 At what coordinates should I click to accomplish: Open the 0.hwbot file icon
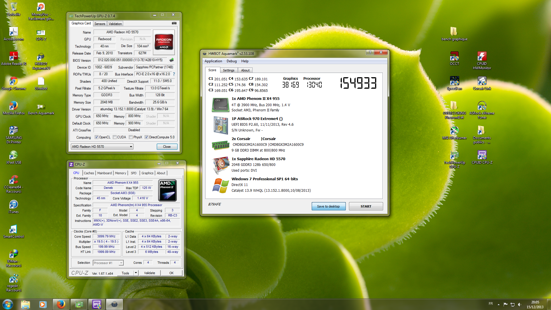point(41,83)
